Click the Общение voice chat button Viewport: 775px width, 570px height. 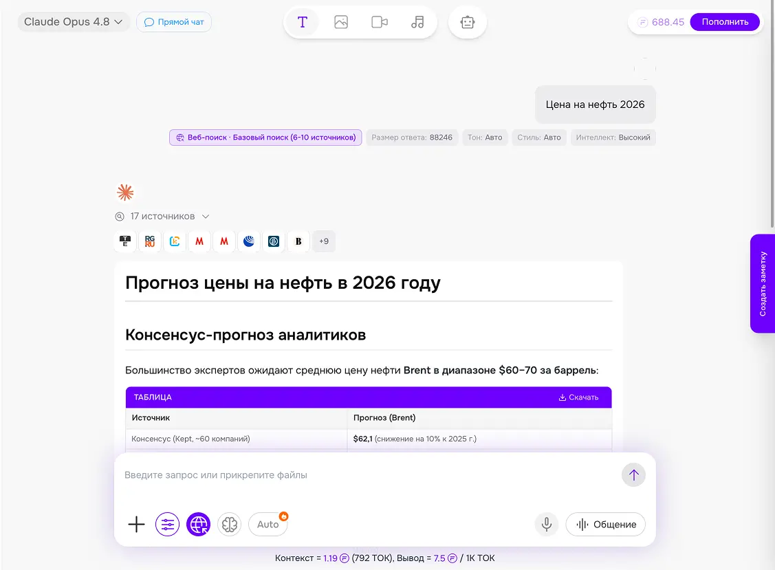[605, 525]
